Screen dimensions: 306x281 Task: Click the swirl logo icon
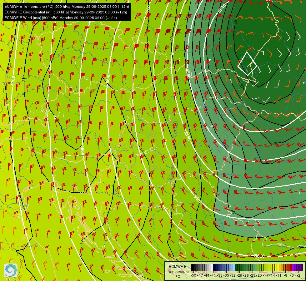click(x=11, y=270)
